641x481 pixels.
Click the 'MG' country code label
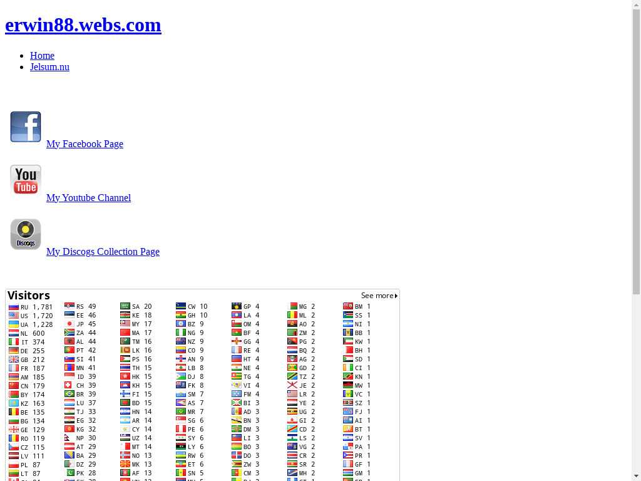click(x=302, y=307)
